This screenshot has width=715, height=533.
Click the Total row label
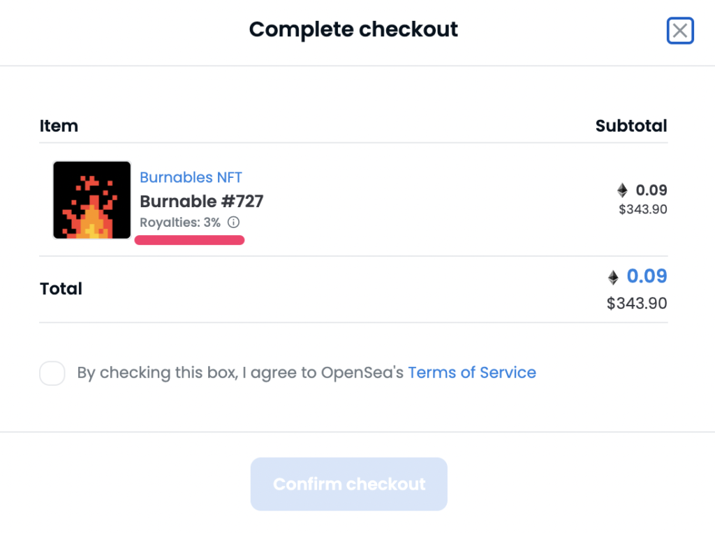point(61,289)
